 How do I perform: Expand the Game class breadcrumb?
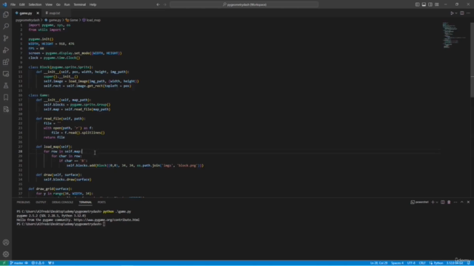tap(72, 20)
